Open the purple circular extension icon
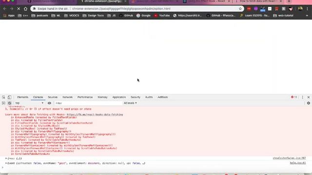The height and width of the screenshot is (175, 312). pyautogui.click(x=255, y=9)
